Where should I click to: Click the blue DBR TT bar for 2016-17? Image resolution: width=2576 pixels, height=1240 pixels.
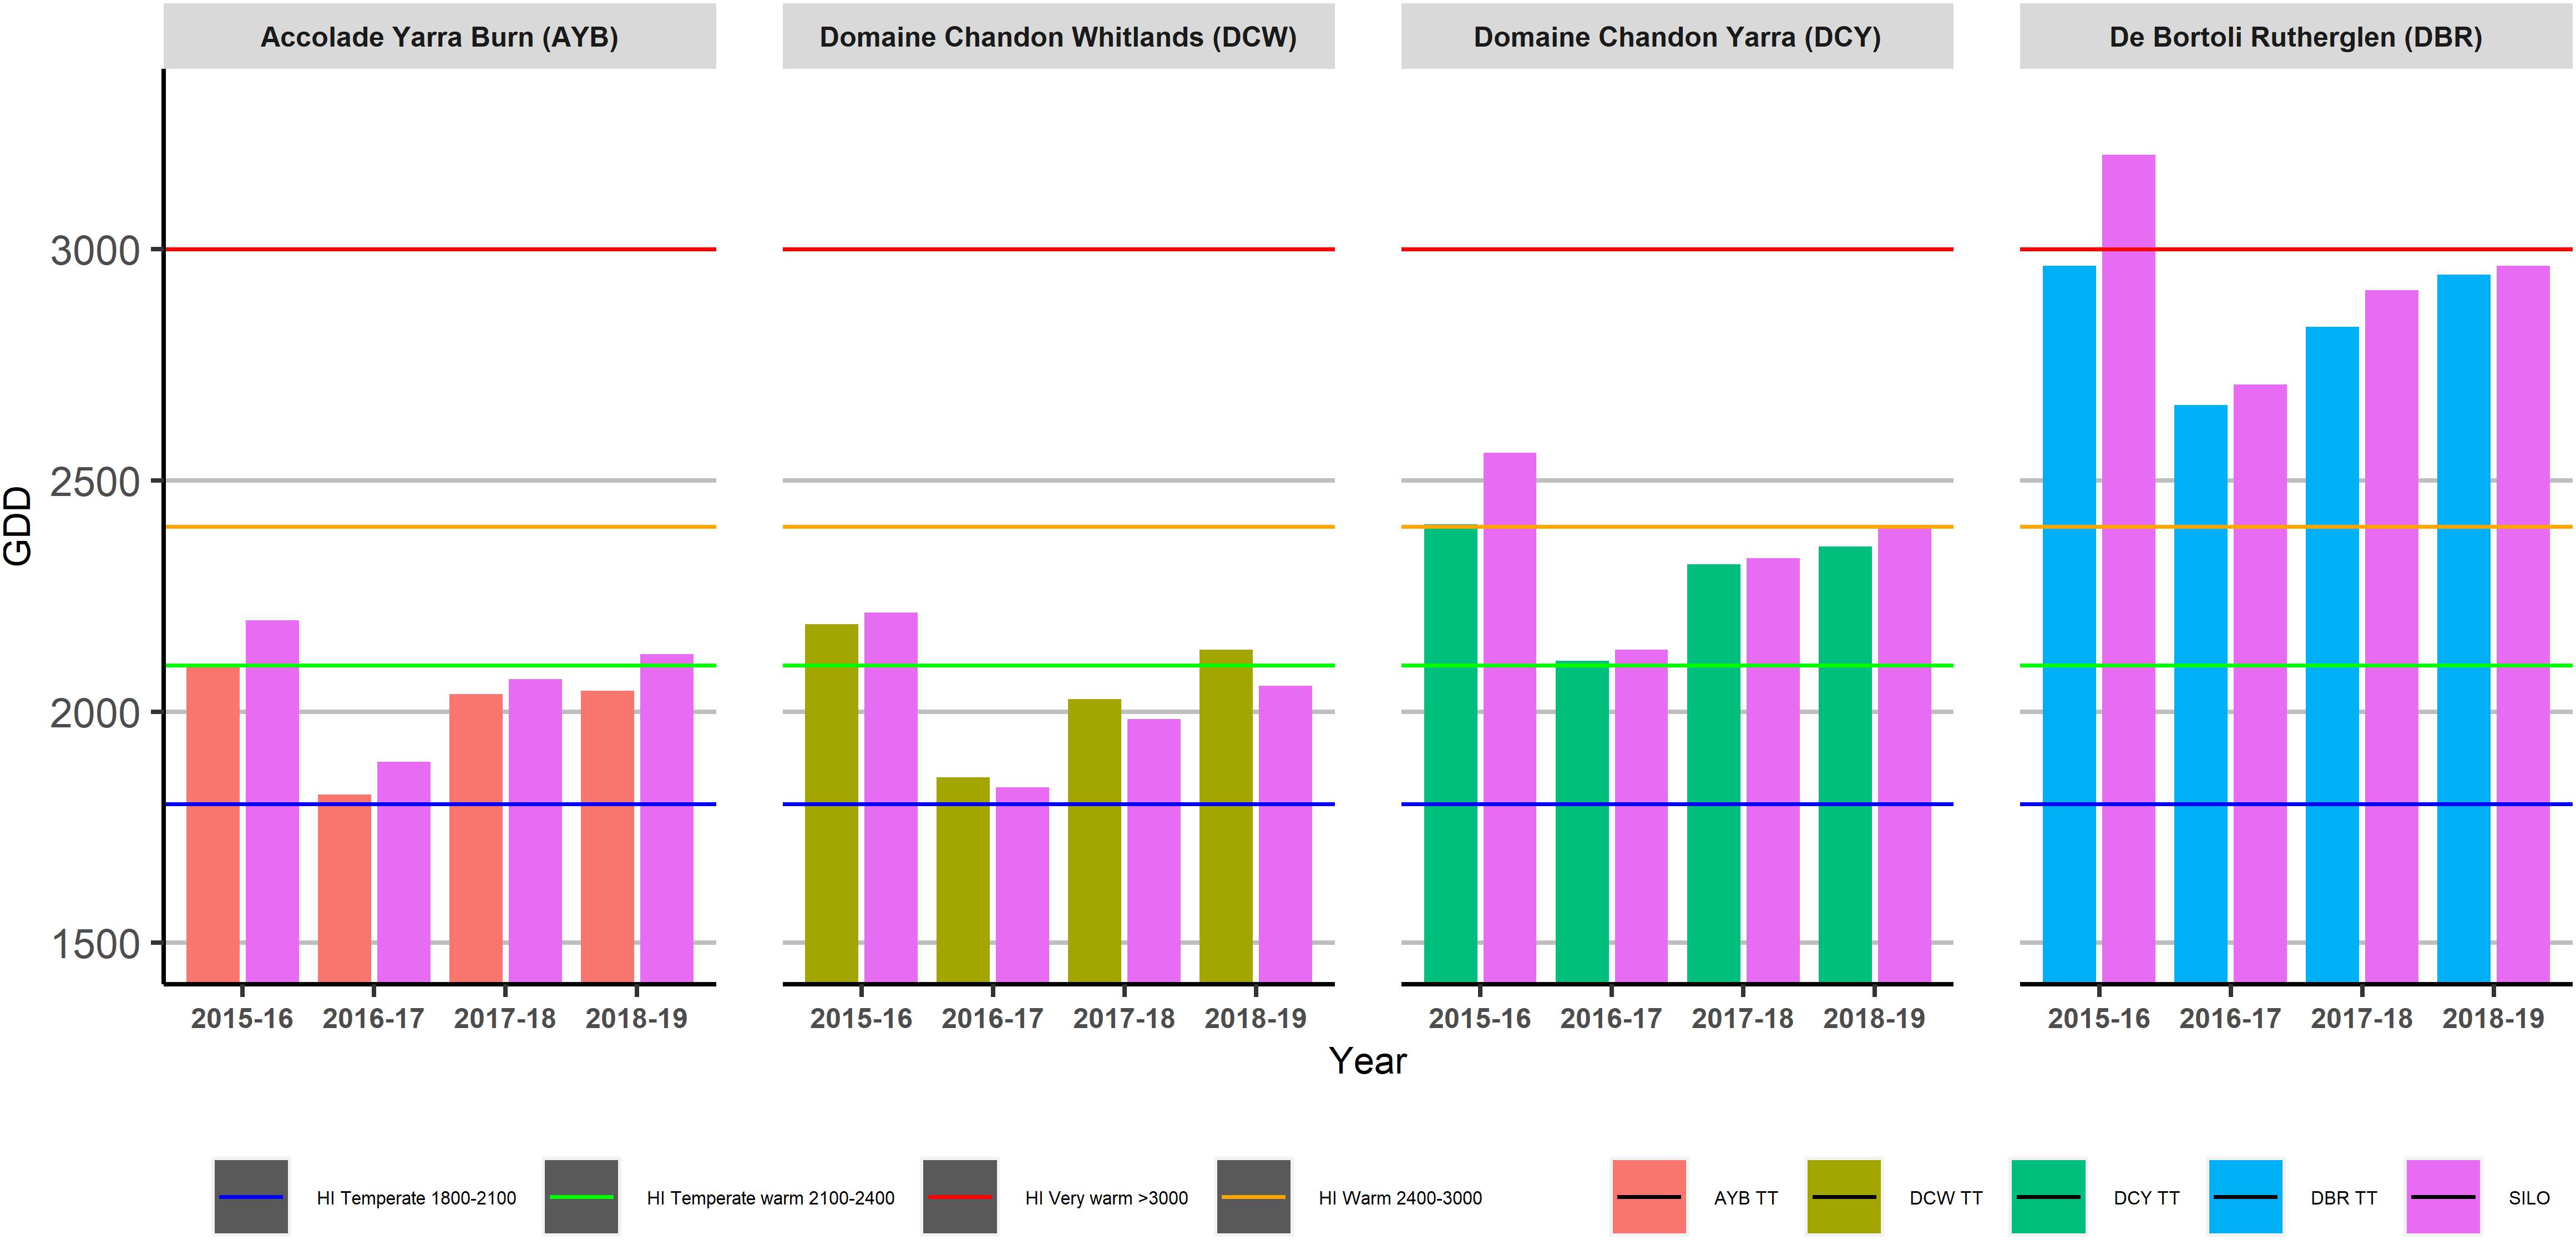(2201, 694)
